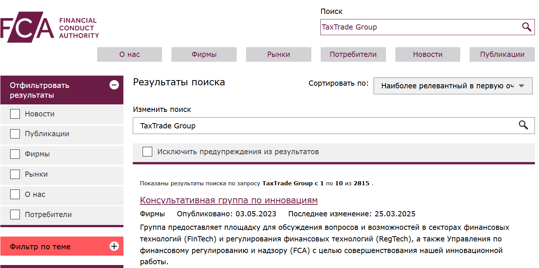Enable the 'Потребители' filter checkbox
This screenshot has height=268, width=539.
pyautogui.click(x=15, y=214)
